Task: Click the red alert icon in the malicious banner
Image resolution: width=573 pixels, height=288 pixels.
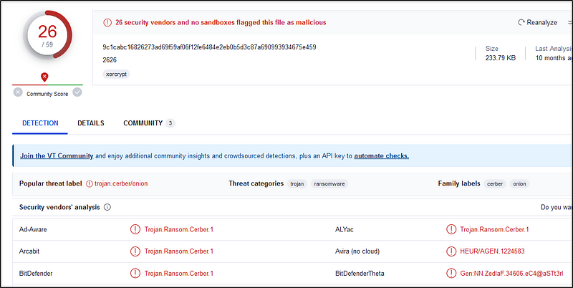Action: [x=107, y=22]
